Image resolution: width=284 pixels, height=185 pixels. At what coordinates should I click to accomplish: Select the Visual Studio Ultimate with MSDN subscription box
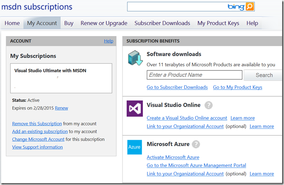[61, 78]
